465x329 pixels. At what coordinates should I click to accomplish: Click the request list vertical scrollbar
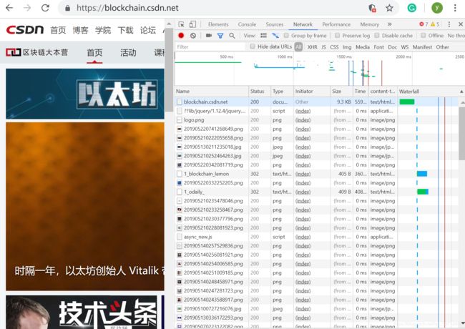pos(461,133)
